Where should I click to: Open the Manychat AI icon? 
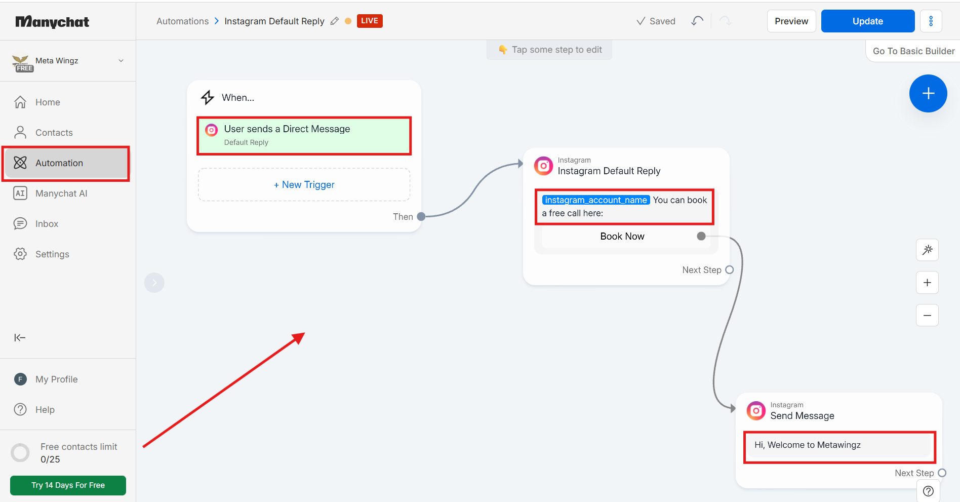coord(20,193)
